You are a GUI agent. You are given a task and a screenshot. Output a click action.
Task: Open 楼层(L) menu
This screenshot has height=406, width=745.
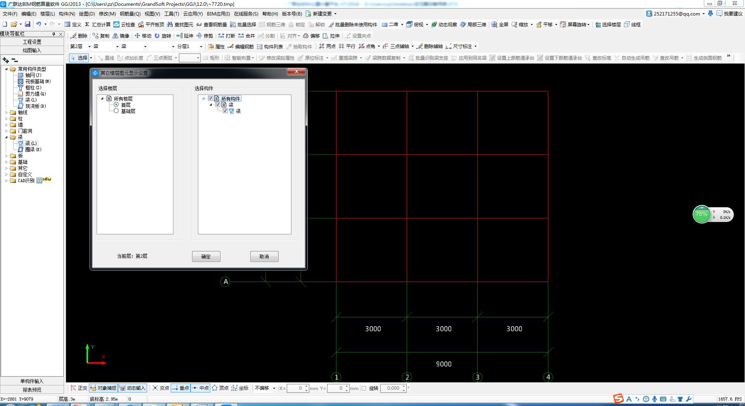point(47,14)
